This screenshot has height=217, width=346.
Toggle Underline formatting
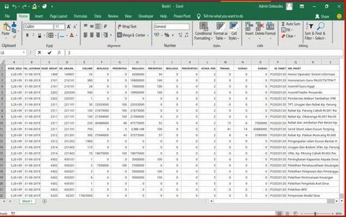(40, 35)
